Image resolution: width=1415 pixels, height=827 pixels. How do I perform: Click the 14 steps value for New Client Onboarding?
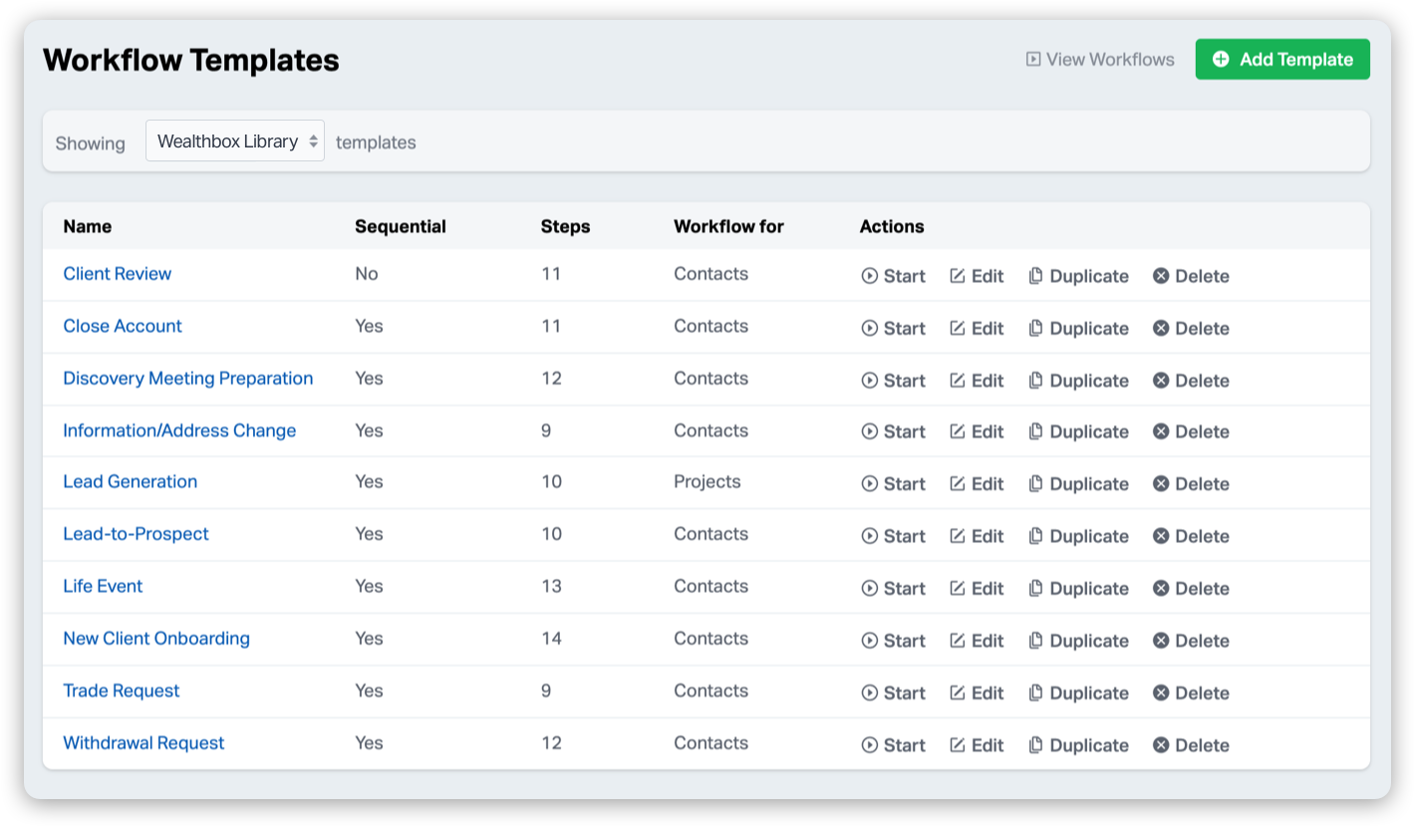552,639
